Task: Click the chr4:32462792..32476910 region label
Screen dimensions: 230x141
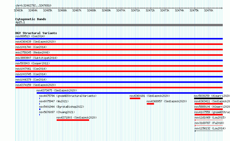Action: click(33, 5)
